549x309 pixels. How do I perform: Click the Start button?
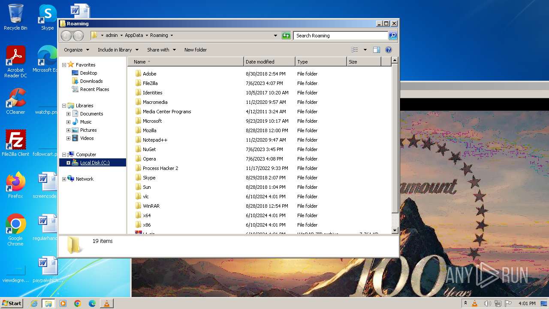pos(12,303)
